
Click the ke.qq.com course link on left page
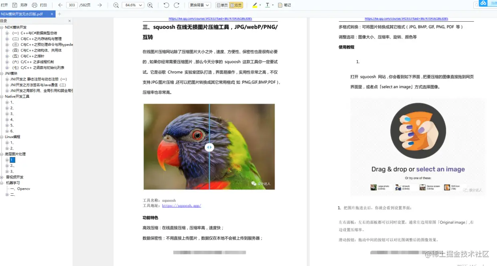(210, 19)
